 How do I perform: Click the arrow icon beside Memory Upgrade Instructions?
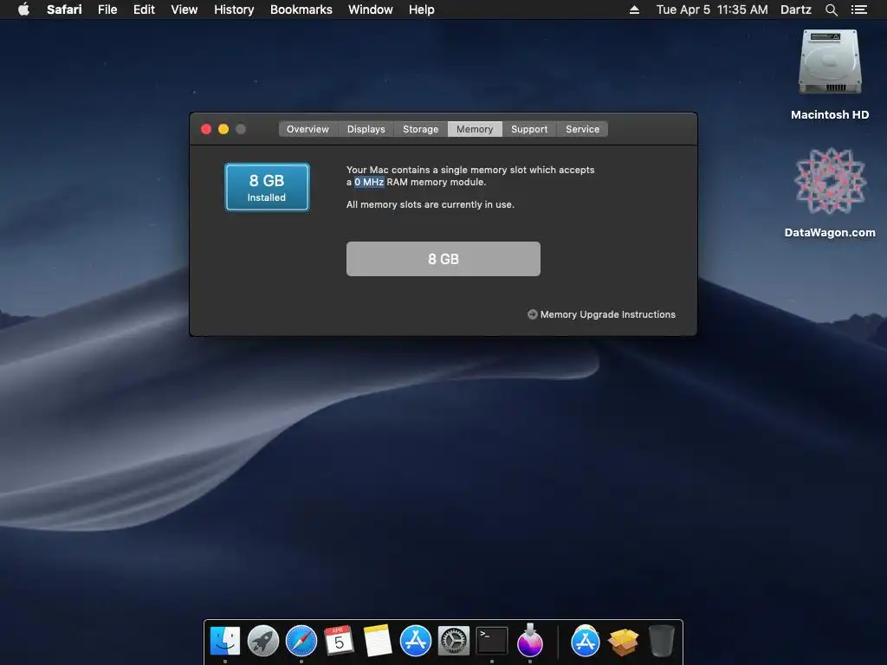click(x=533, y=314)
